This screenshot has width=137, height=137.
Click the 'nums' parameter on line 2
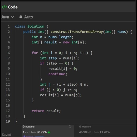click(122, 32)
